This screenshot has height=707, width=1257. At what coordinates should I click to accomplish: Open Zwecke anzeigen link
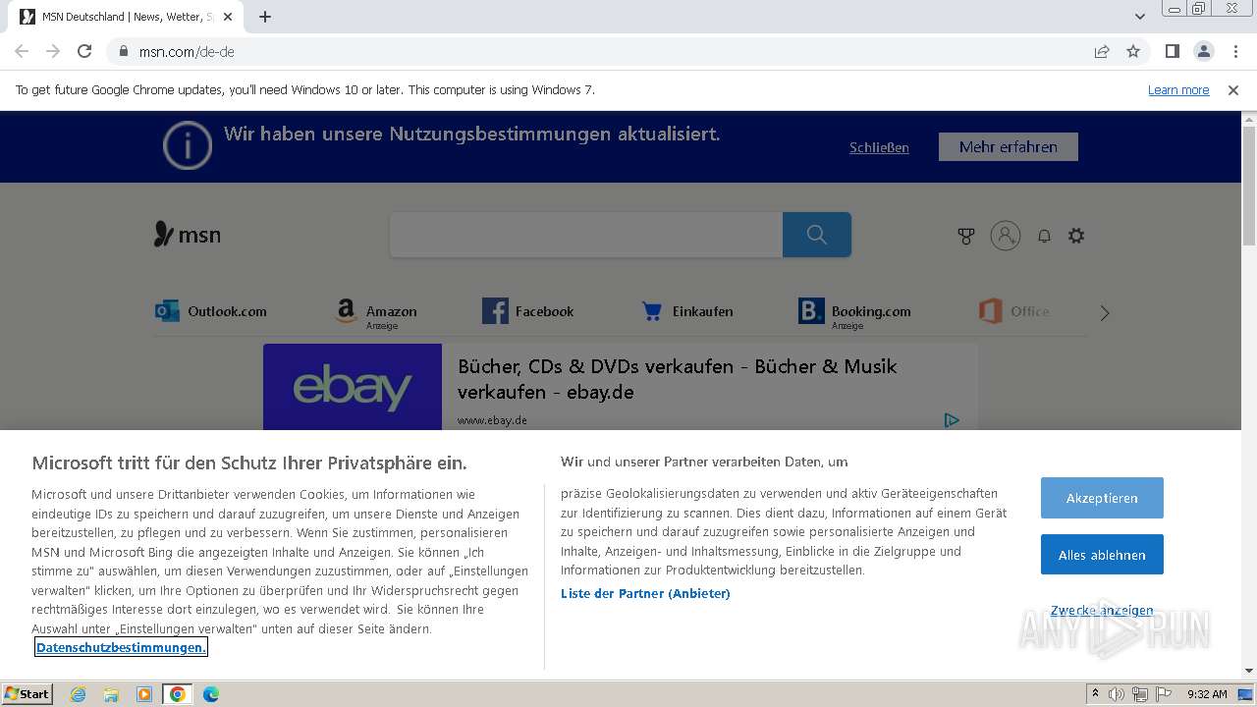point(1102,610)
